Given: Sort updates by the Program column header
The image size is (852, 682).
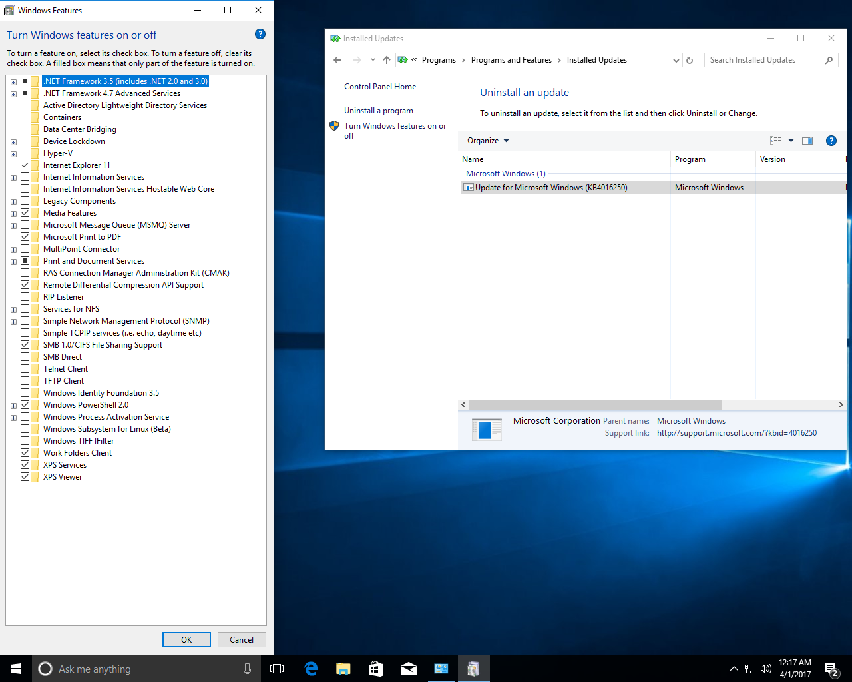Looking at the screenshot, I should coord(713,159).
